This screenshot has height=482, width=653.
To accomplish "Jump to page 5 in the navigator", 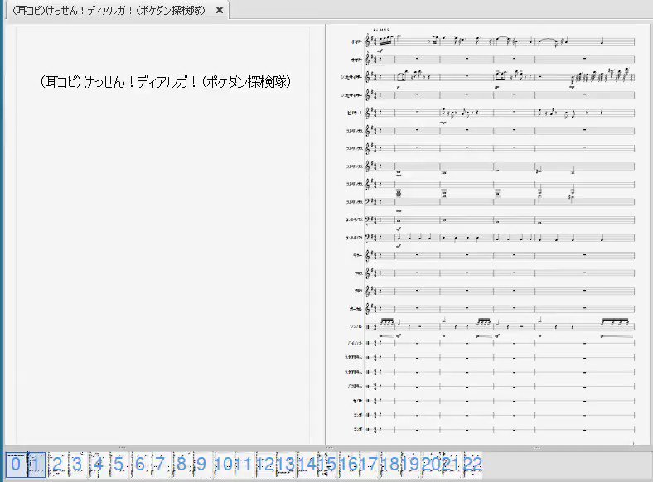I will pos(119,464).
